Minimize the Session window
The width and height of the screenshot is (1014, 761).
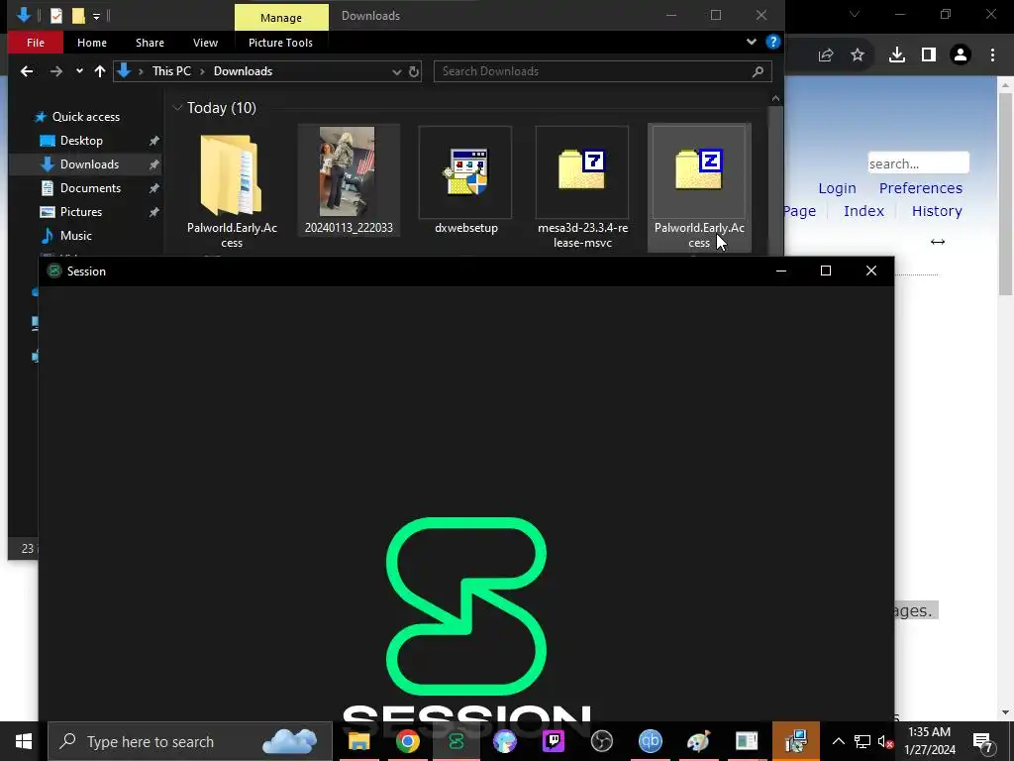[780, 272]
